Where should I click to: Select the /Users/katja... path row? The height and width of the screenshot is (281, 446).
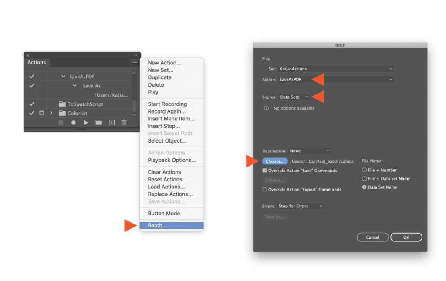(111, 95)
